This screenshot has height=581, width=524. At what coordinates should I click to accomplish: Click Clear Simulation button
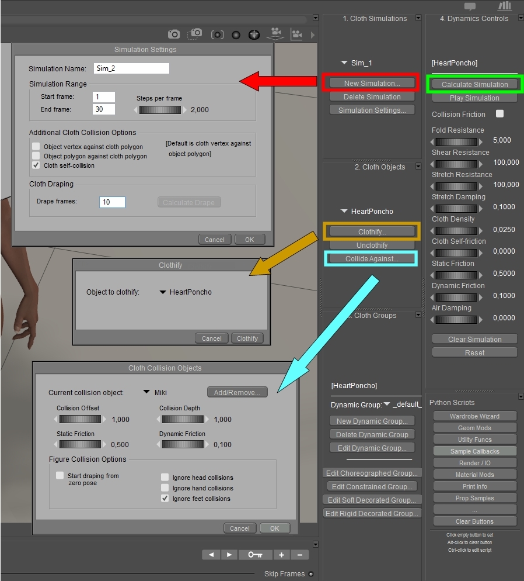(475, 340)
